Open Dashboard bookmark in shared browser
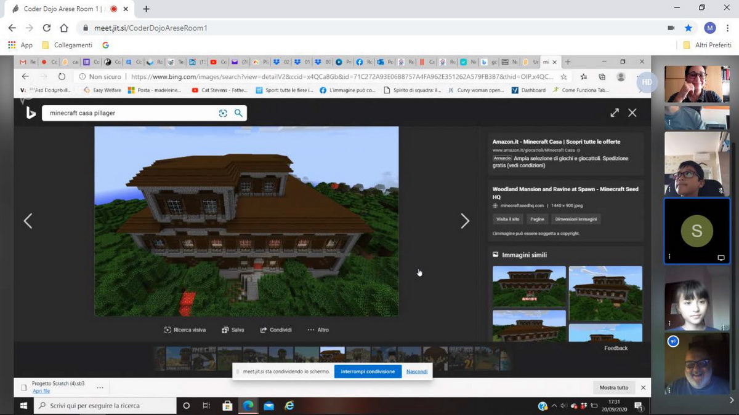 529,90
